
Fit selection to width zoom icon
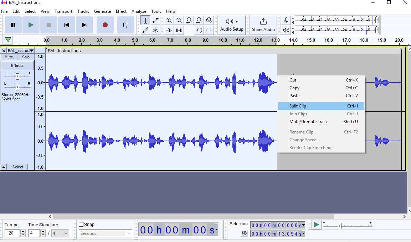click(x=189, y=20)
